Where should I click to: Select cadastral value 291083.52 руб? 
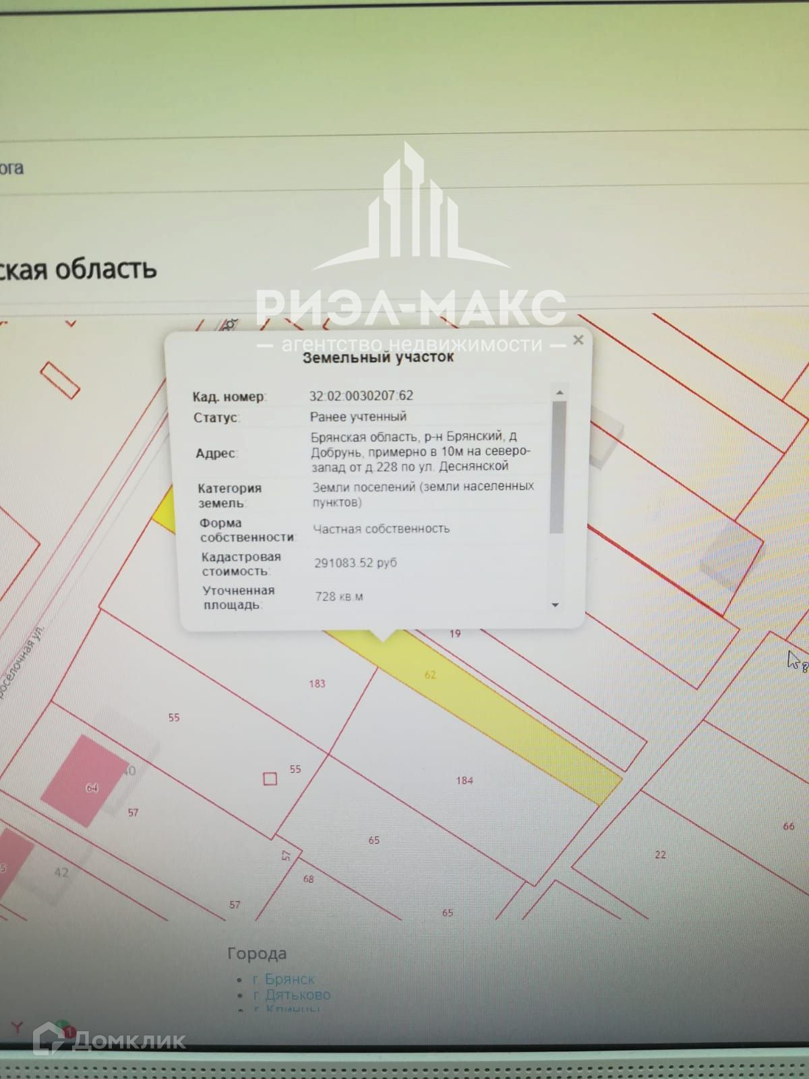355,562
